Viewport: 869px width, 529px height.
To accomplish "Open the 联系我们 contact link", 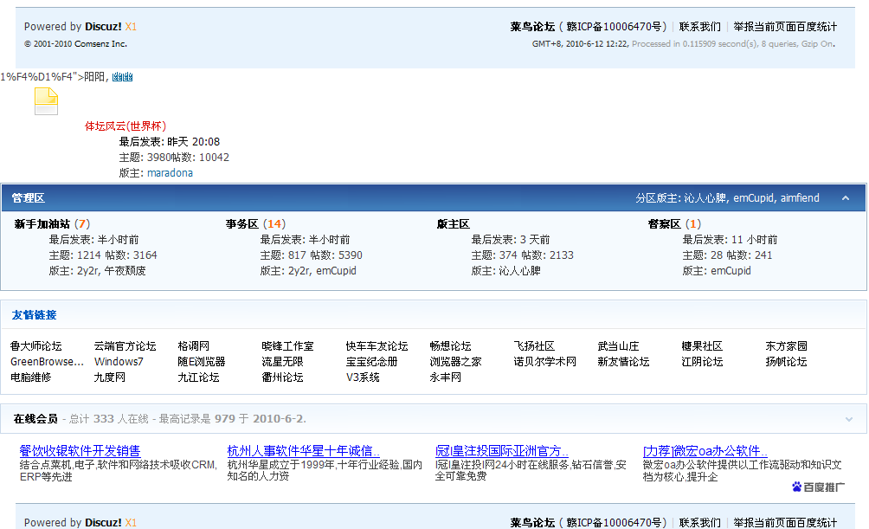I will click(699, 27).
